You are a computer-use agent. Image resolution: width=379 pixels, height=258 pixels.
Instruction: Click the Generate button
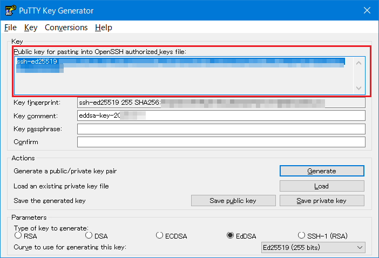[322, 171]
